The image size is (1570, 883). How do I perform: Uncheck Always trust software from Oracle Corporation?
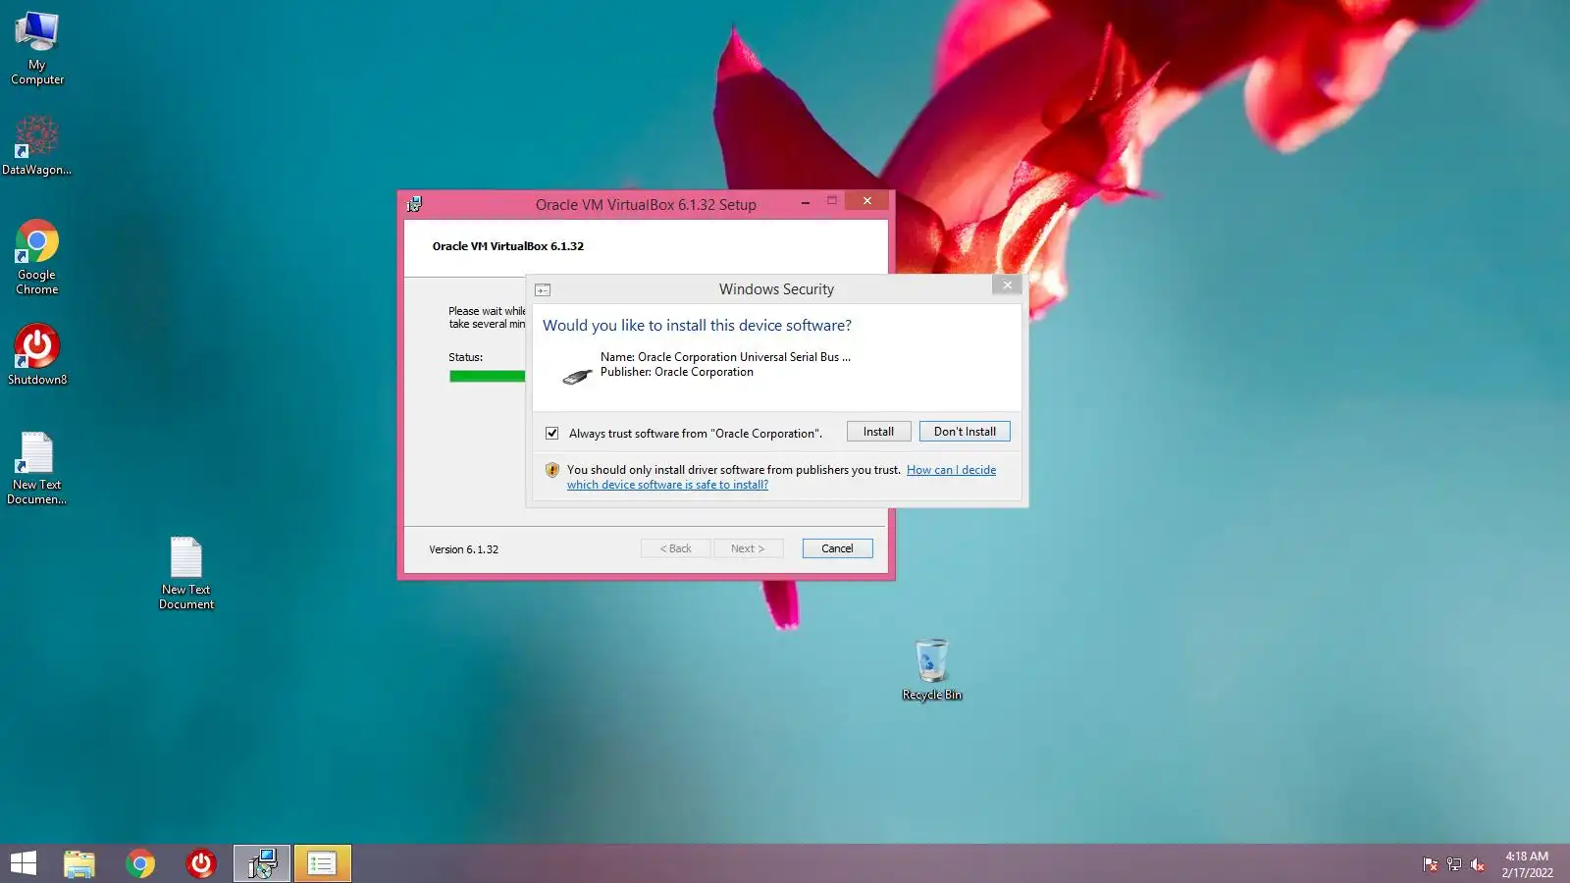pos(552,433)
